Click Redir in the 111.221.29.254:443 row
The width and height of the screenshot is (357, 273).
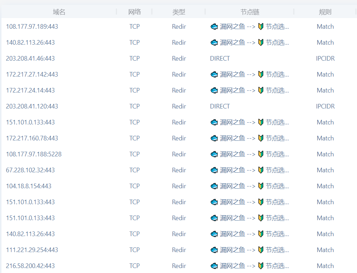pos(179,250)
